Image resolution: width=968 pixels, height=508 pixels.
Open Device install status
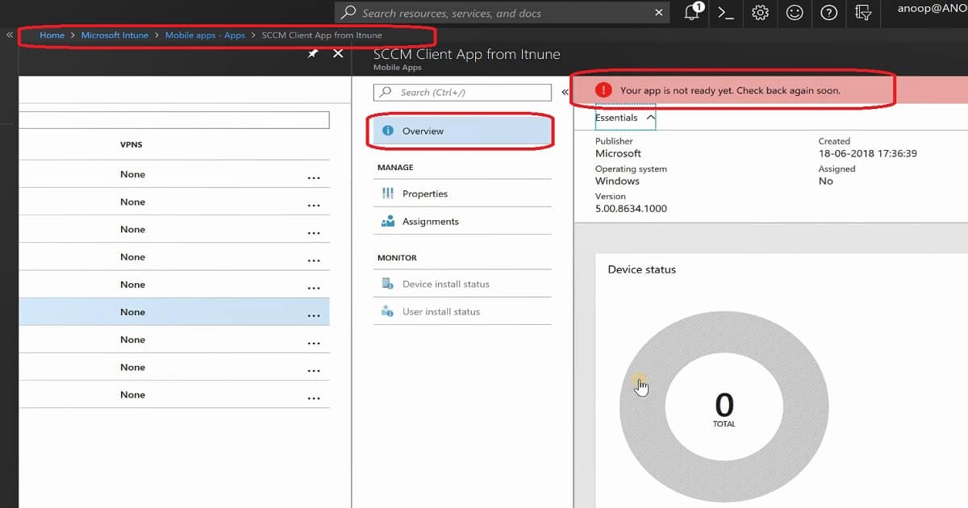pos(462,284)
